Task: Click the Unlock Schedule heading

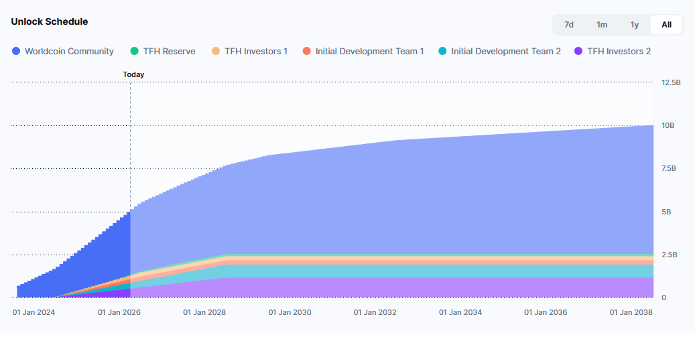Action: point(49,21)
